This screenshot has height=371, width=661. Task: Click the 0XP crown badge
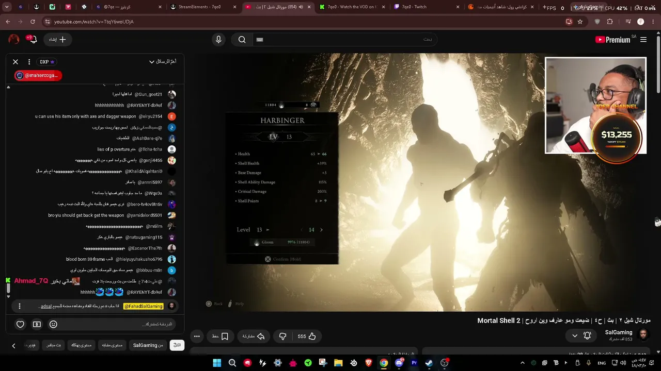tap(47, 62)
